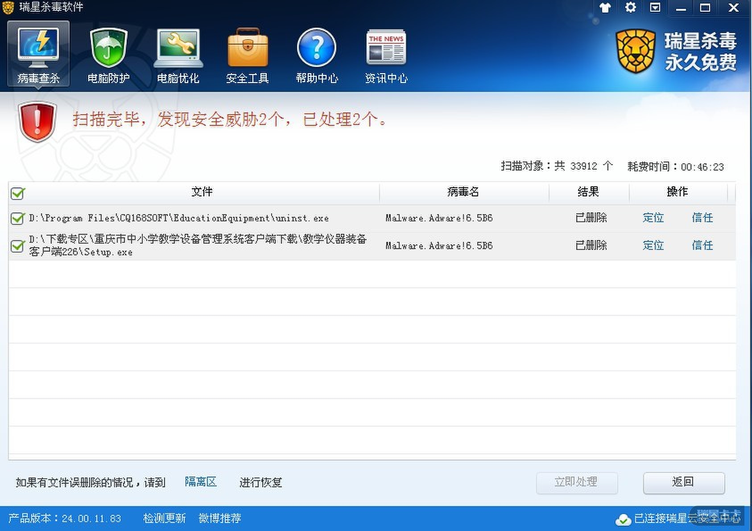The image size is (752, 531).
Task: Click the 病毒名 column header
Action: (x=463, y=192)
